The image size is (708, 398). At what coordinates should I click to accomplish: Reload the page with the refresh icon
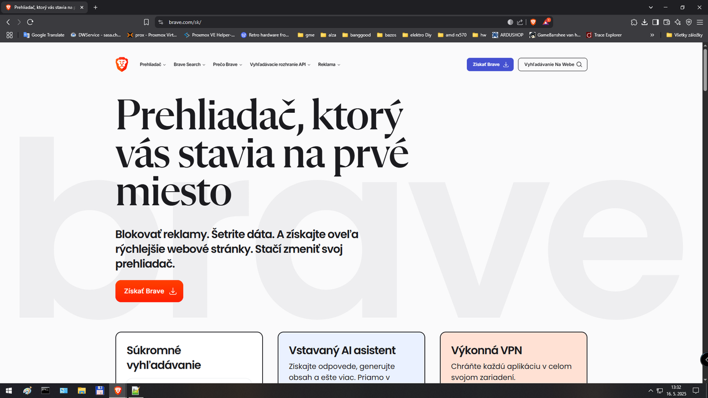click(x=30, y=22)
